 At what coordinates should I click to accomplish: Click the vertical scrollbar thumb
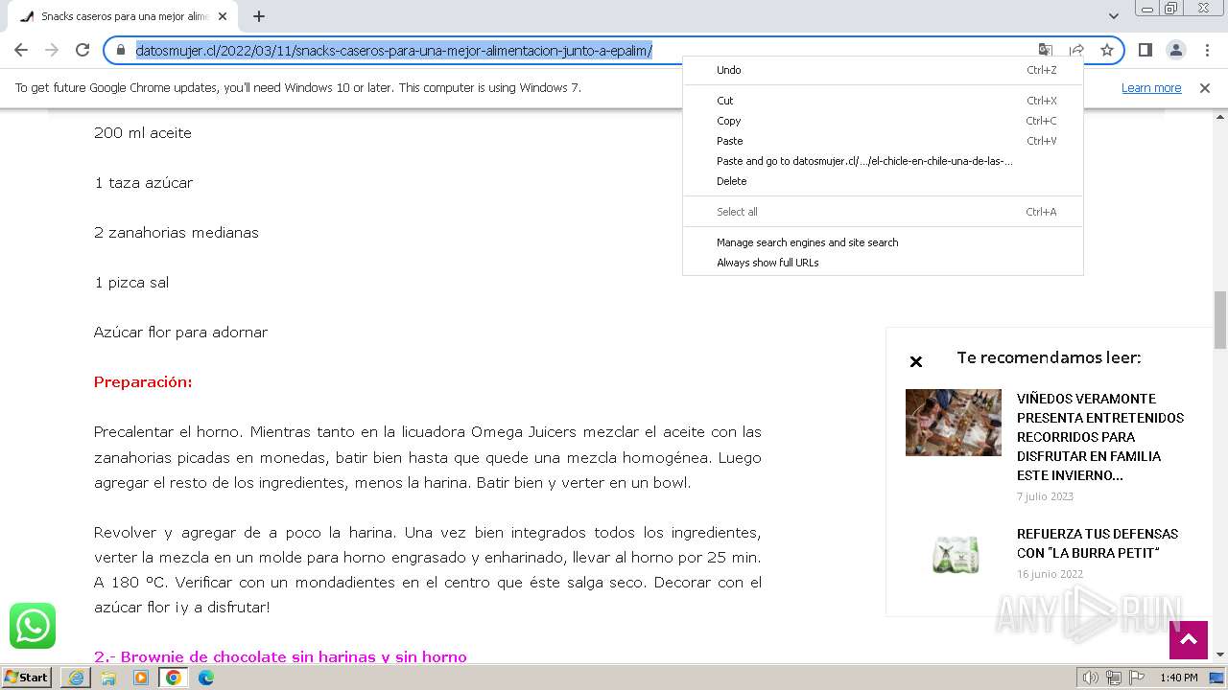click(x=1220, y=320)
